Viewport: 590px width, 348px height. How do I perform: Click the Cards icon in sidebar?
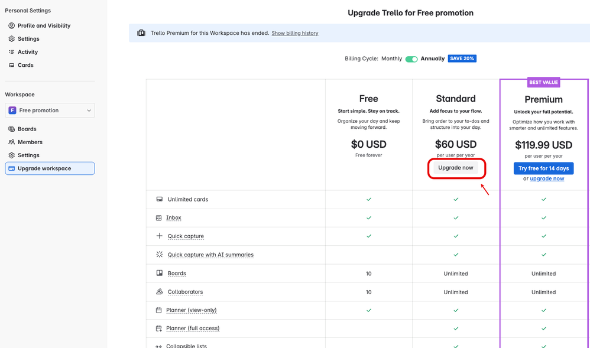tap(11, 65)
